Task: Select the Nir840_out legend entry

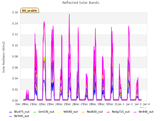Action: coord(144,112)
